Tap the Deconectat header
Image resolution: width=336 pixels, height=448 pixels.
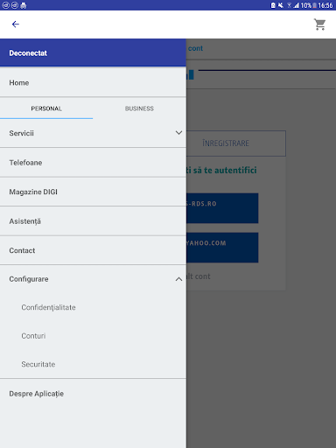(x=93, y=52)
